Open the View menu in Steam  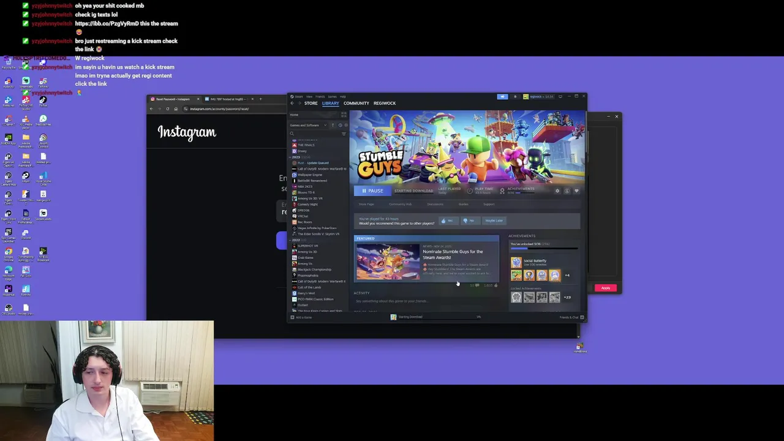coord(309,96)
